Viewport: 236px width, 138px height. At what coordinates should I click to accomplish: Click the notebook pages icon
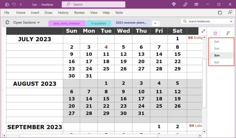pos(7,22)
